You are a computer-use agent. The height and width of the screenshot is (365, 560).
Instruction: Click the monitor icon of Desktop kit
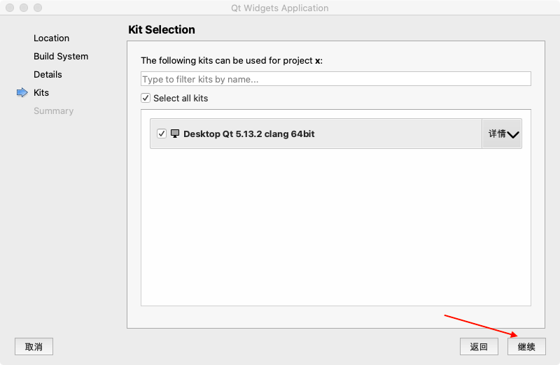175,134
